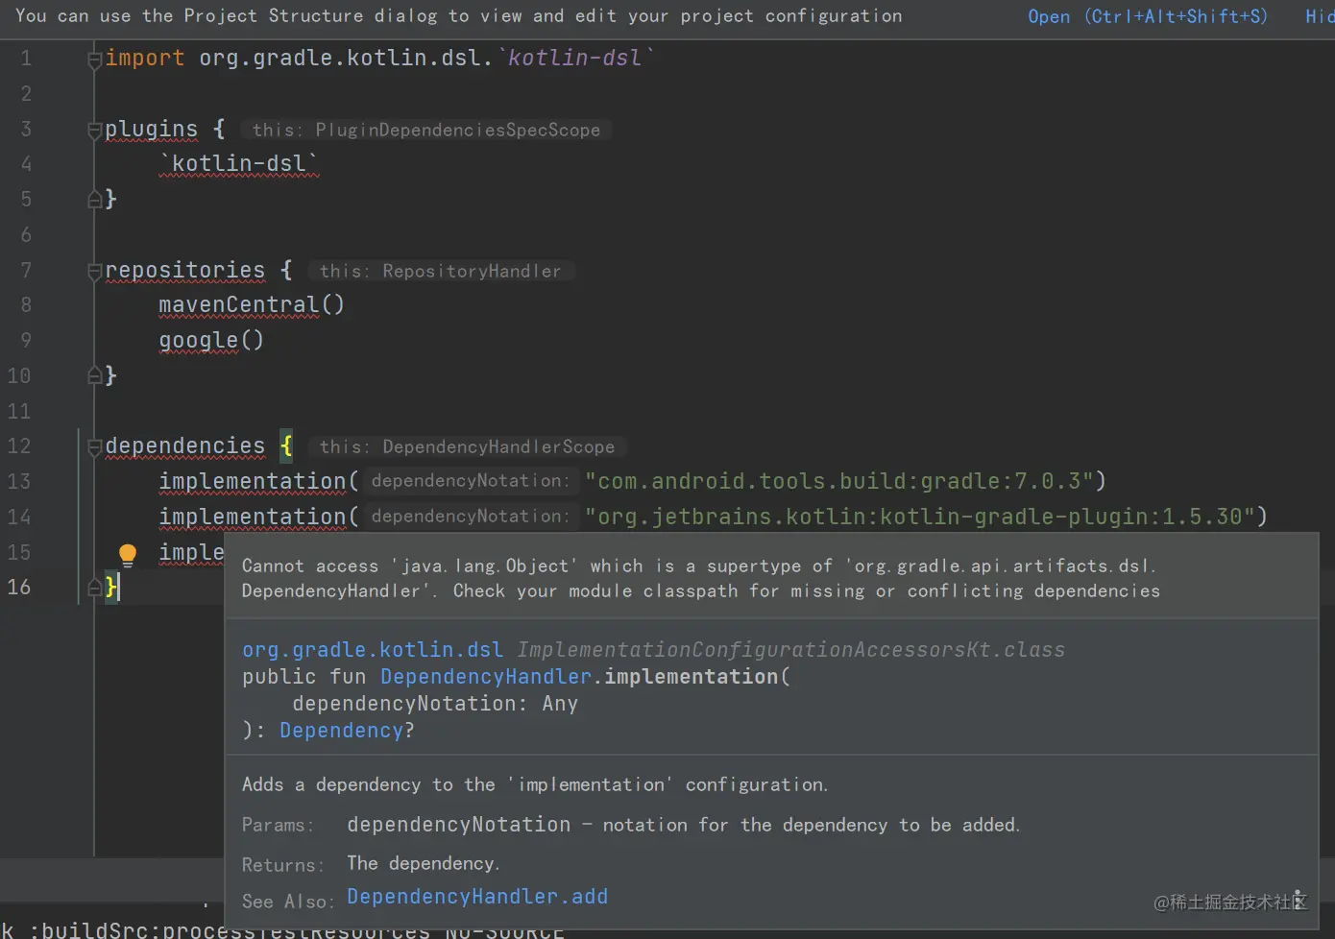Image resolution: width=1335 pixels, height=939 pixels.
Task: Click the RepositoryHandler inlay hint
Action: [441, 271]
